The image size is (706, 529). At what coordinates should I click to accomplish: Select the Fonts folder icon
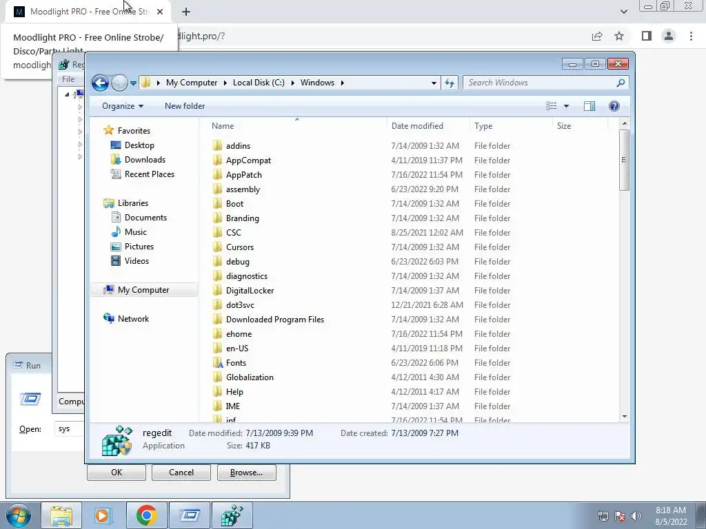[x=217, y=362]
